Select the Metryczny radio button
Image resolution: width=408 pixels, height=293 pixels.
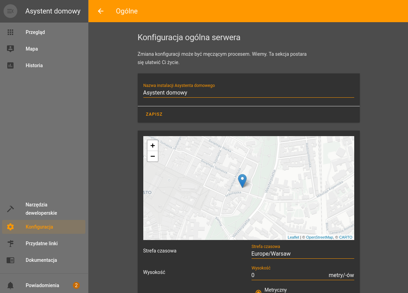point(258,291)
